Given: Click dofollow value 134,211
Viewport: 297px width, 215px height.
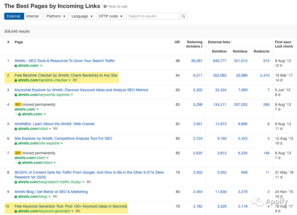Looking at the screenshot, I should [x=219, y=104].
